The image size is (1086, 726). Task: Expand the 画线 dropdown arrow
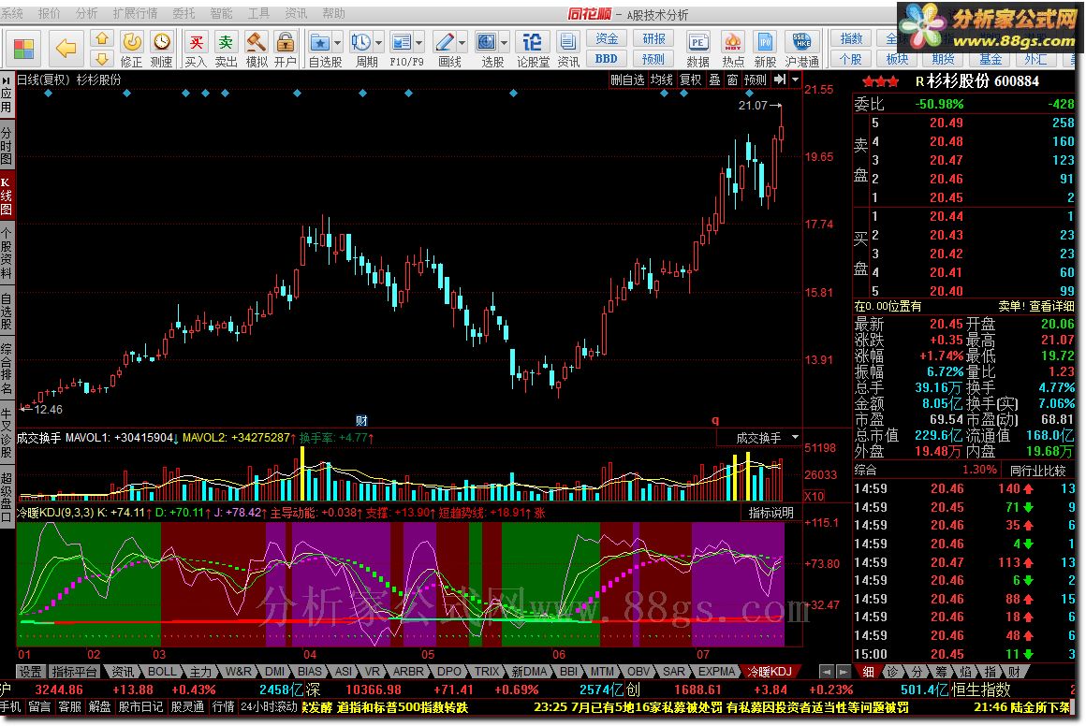pos(462,43)
